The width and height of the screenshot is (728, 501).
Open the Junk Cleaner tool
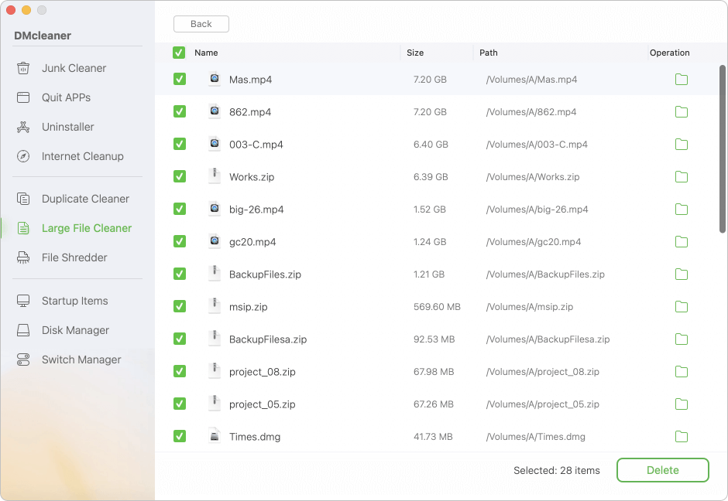[75, 68]
